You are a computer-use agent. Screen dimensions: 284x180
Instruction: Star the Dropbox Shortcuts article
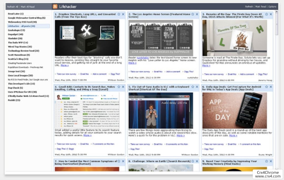[119, 14]
